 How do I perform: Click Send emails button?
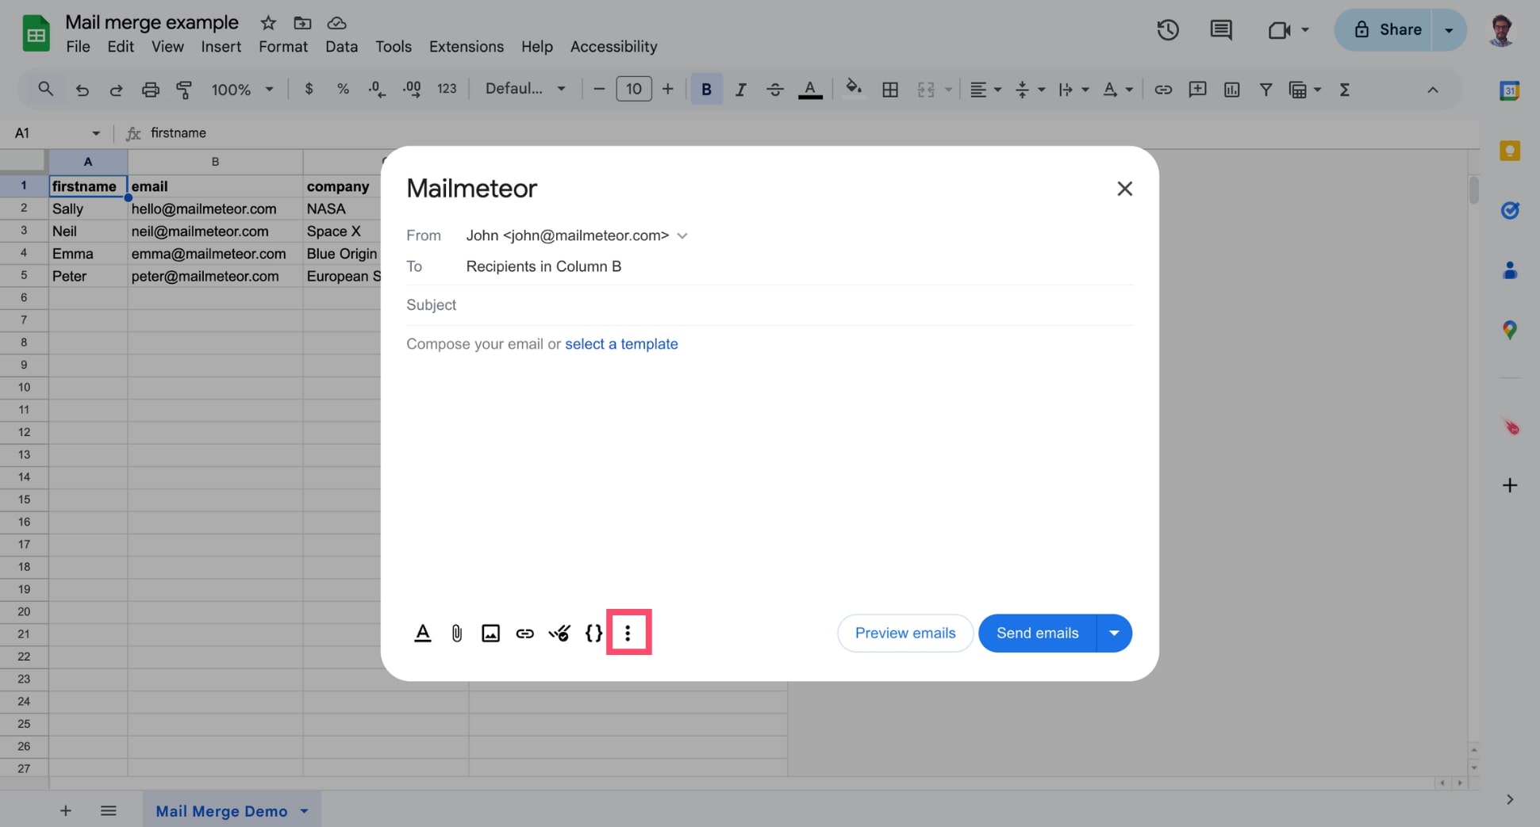pos(1037,633)
